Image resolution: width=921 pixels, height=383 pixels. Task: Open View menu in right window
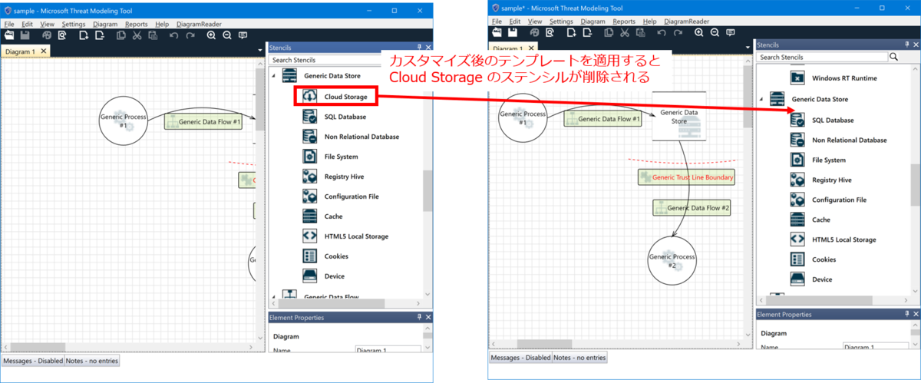click(535, 21)
